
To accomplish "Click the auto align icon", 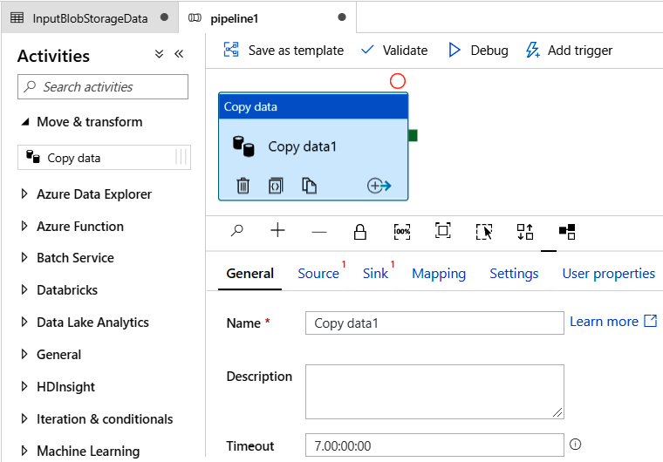I will click(525, 231).
